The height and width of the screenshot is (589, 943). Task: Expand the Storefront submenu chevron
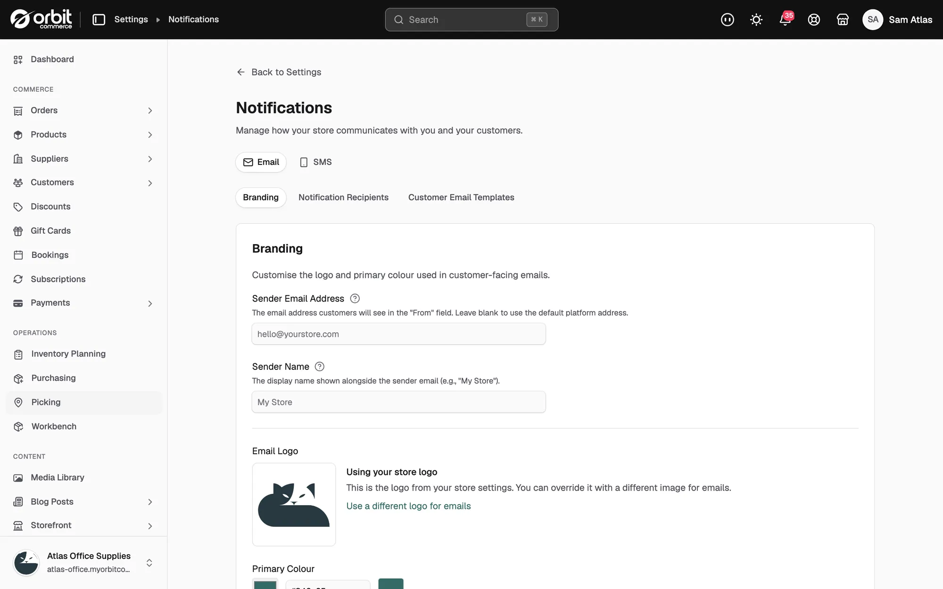pos(150,526)
